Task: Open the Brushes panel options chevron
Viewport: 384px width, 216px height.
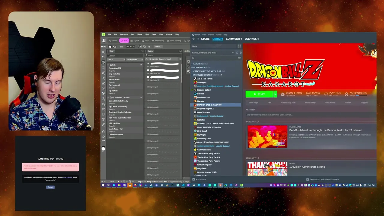Action: click(x=180, y=51)
